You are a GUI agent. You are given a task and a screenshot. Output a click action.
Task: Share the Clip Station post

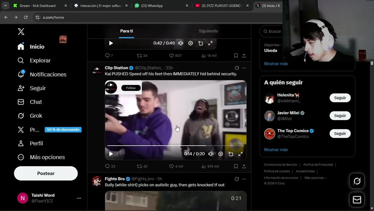tap(244, 166)
